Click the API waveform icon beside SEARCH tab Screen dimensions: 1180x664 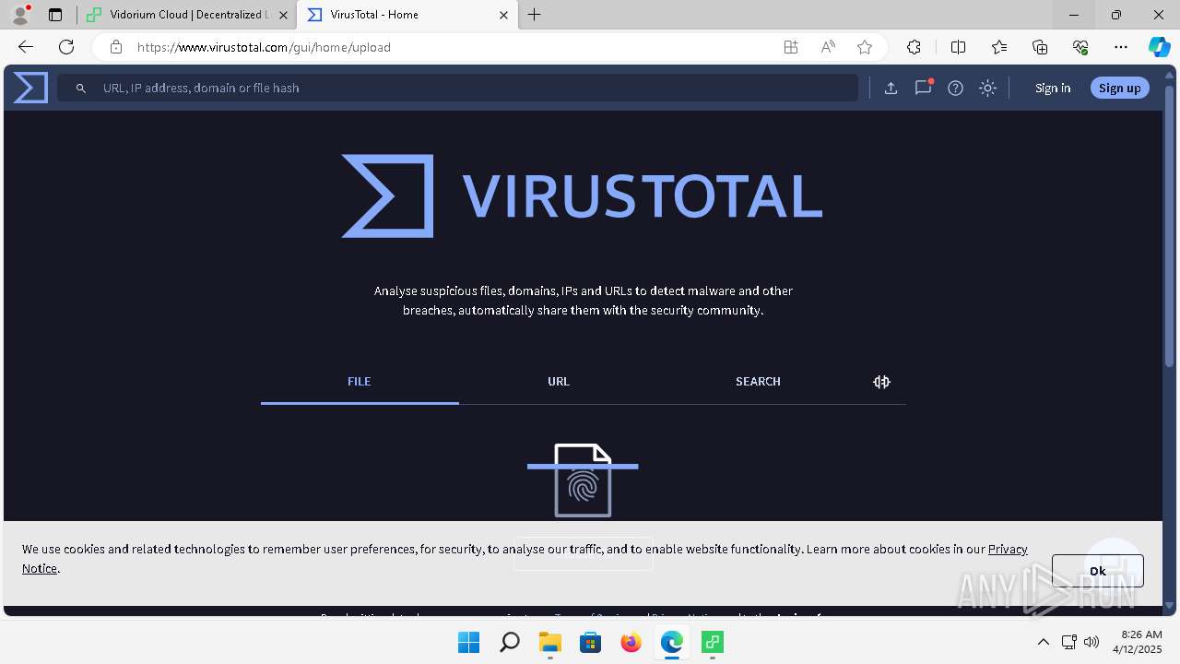(x=881, y=382)
